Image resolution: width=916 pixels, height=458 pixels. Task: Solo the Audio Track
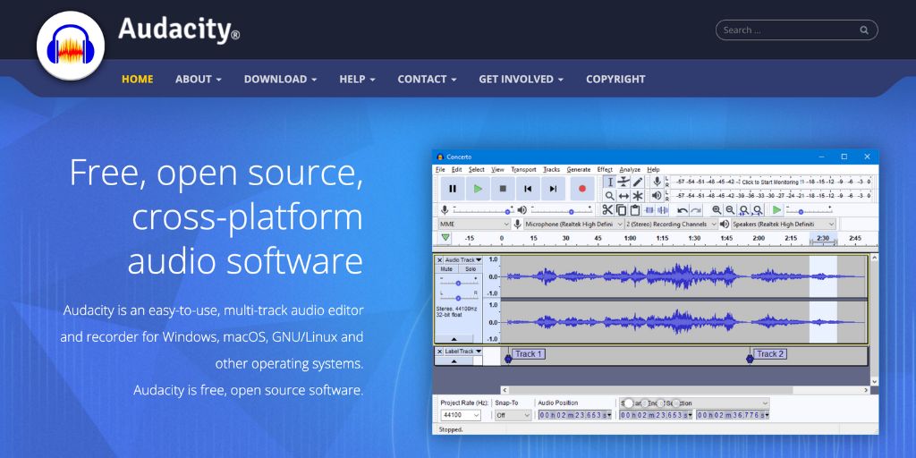click(470, 269)
